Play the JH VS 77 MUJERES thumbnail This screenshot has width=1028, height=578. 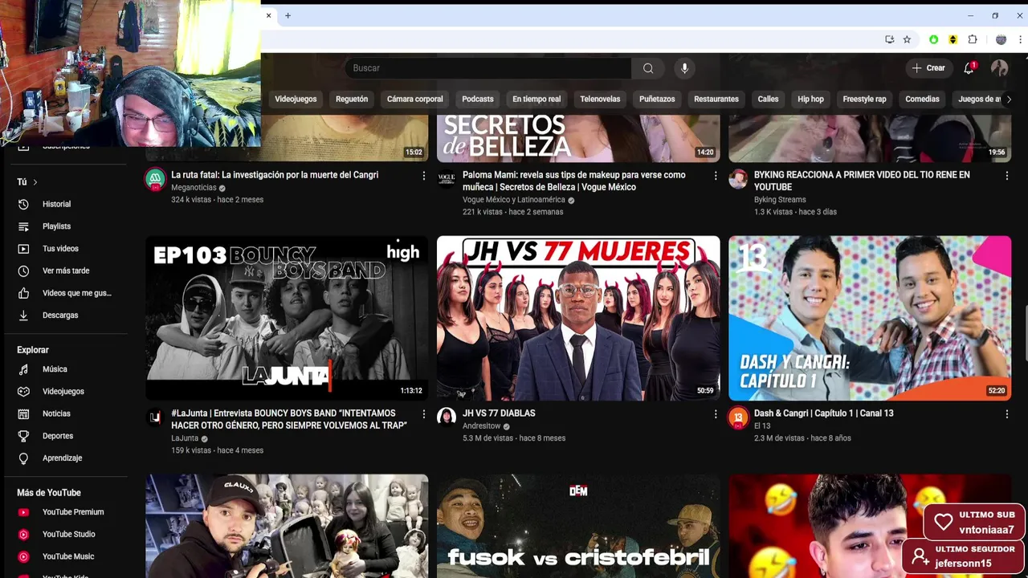click(x=578, y=318)
